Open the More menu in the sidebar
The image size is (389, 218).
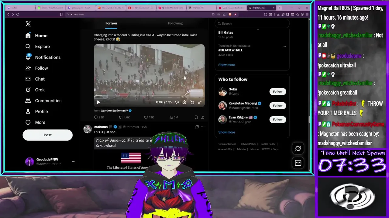tap(35, 122)
